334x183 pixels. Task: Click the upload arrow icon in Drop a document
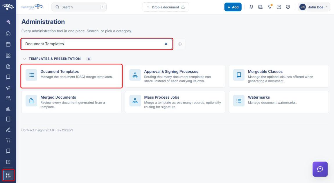pyautogui.click(x=183, y=7)
